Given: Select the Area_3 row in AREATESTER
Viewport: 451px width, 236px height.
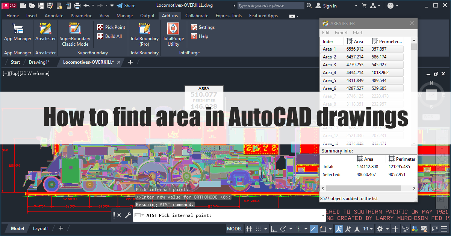Looking at the screenshot, I should (362, 65).
